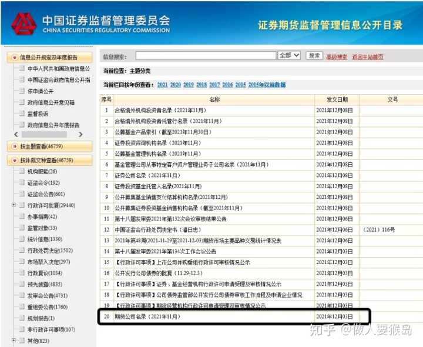Expand the 按主题查看(46759) section
This screenshot has width=423, height=347.
(x=14, y=146)
